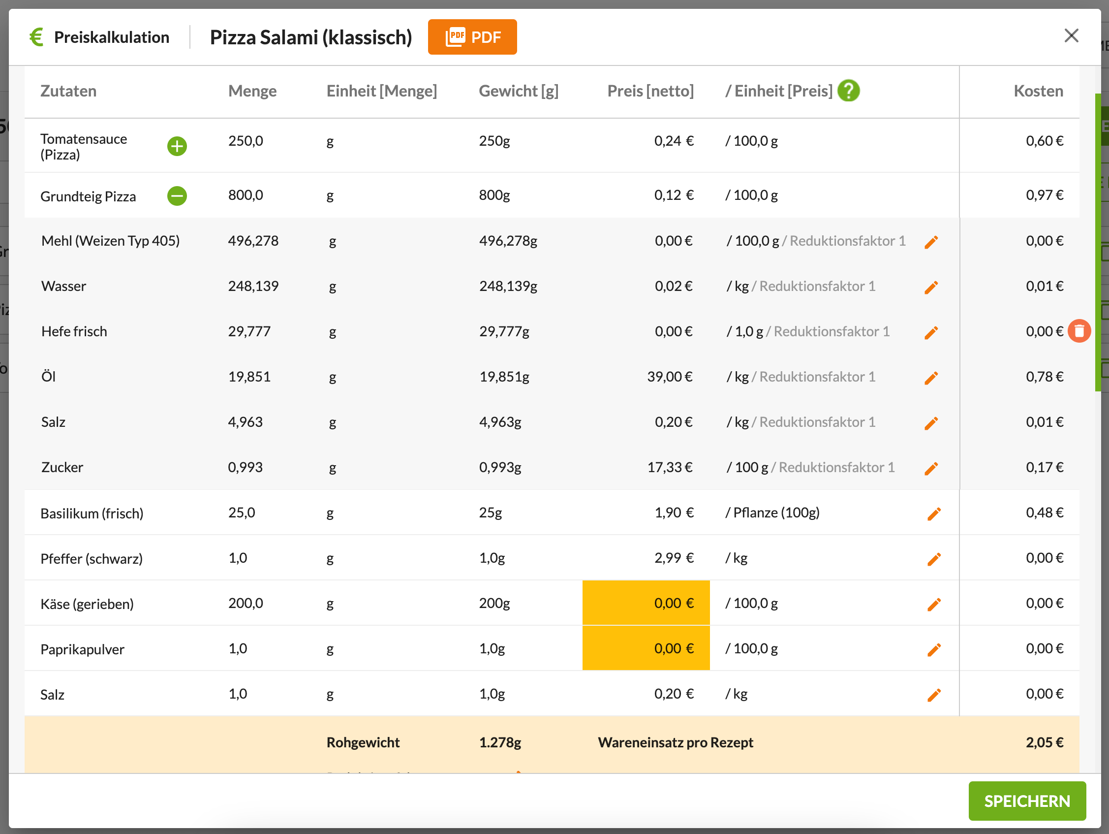Click the 17,33 € price for Zucker

pos(669,467)
